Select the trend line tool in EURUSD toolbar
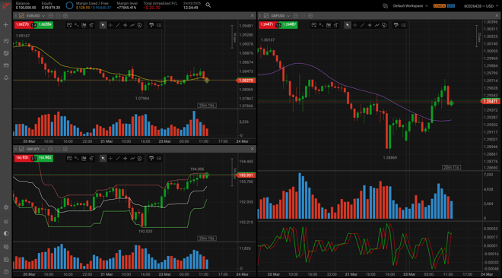The image size is (502, 278). click(x=117, y=25)
